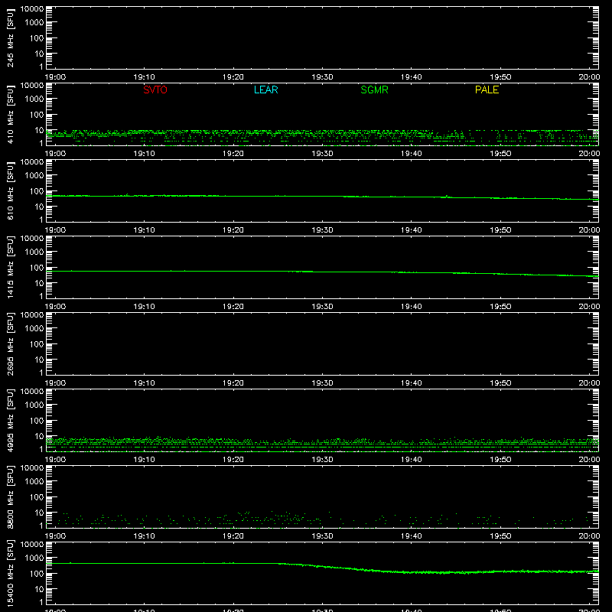Click the green flux trace in the 1415 MHz panel
This screenshot has height=612, width=612.
[x=322, y=272]
